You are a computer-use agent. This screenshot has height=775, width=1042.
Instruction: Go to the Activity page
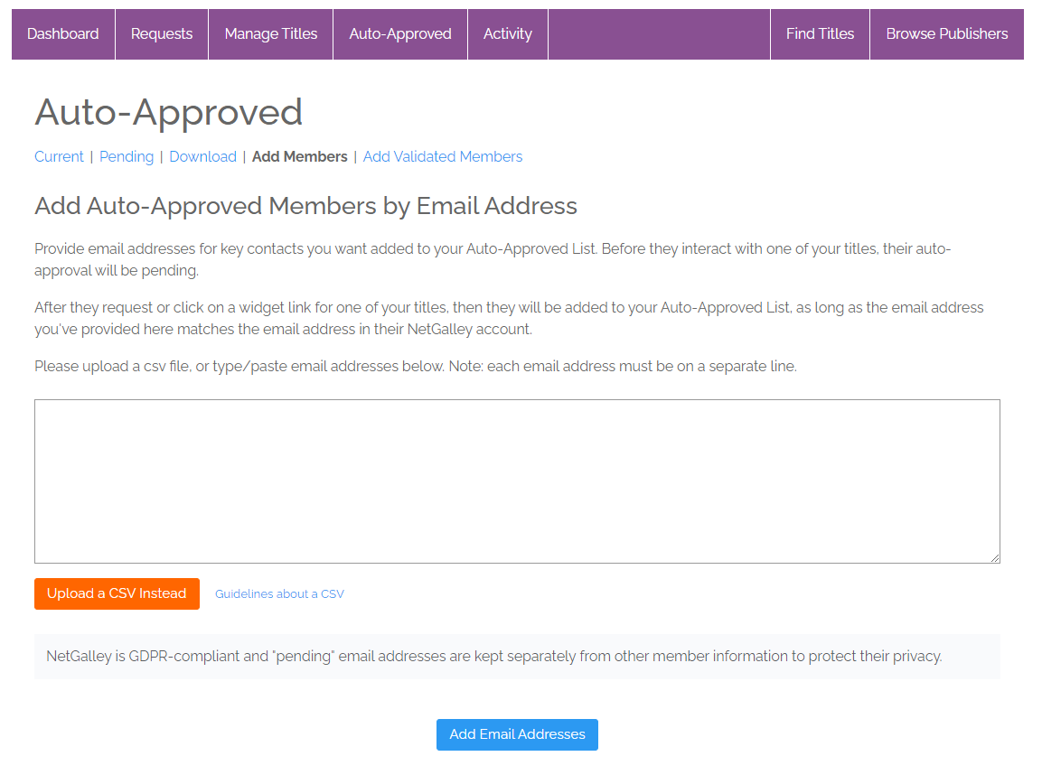[x=507, y=33]
